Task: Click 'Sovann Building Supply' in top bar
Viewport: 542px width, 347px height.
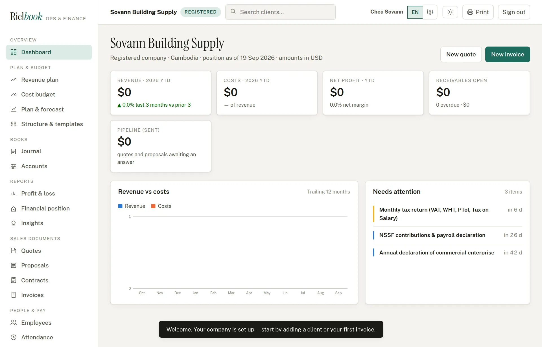Action: pos(143,12)
